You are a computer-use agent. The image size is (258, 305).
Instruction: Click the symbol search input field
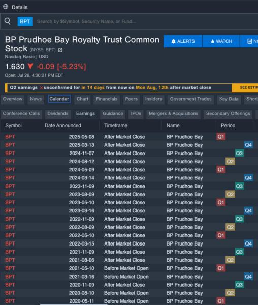(146, 21)
